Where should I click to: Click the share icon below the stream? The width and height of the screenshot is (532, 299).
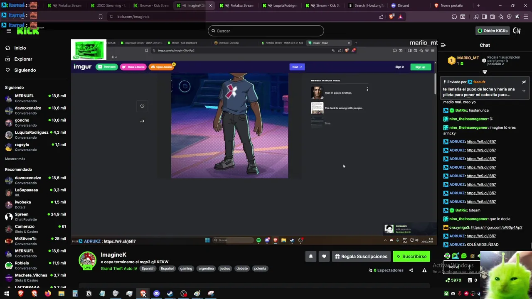(x=411, y=270)
